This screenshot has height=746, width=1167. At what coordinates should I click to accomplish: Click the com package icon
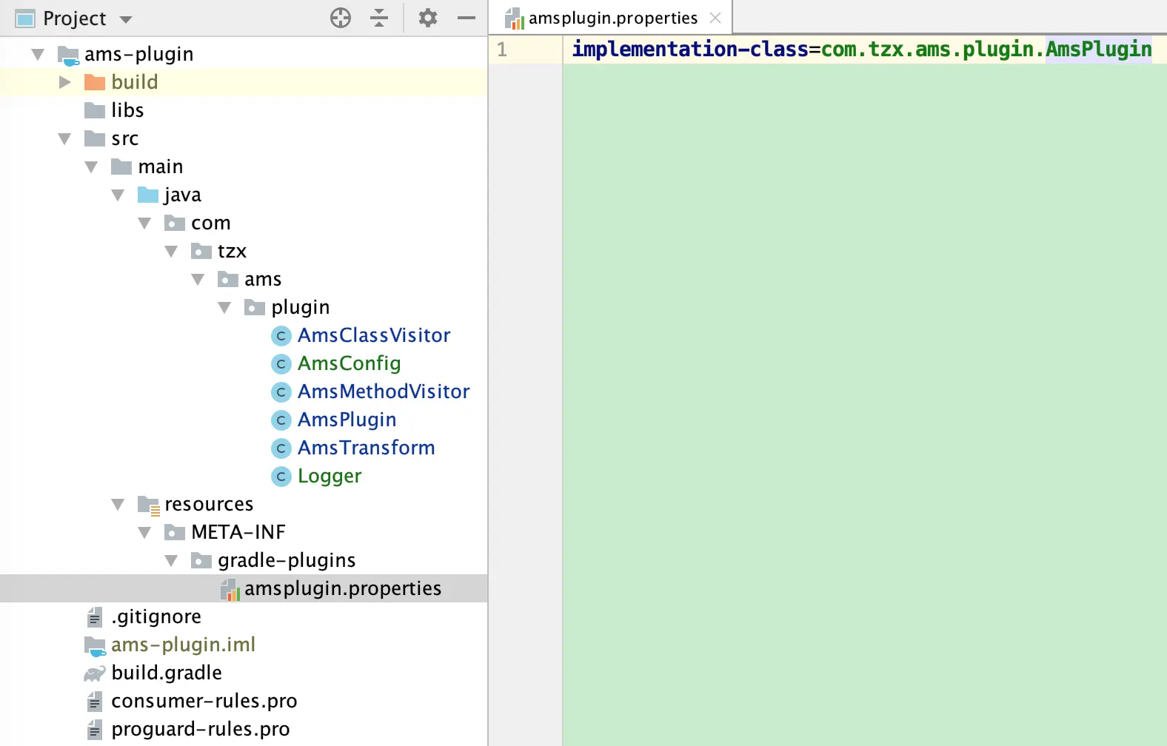175,223
